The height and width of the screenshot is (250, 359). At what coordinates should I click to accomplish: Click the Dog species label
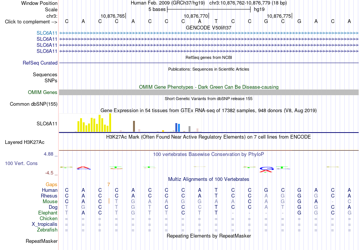53,207
